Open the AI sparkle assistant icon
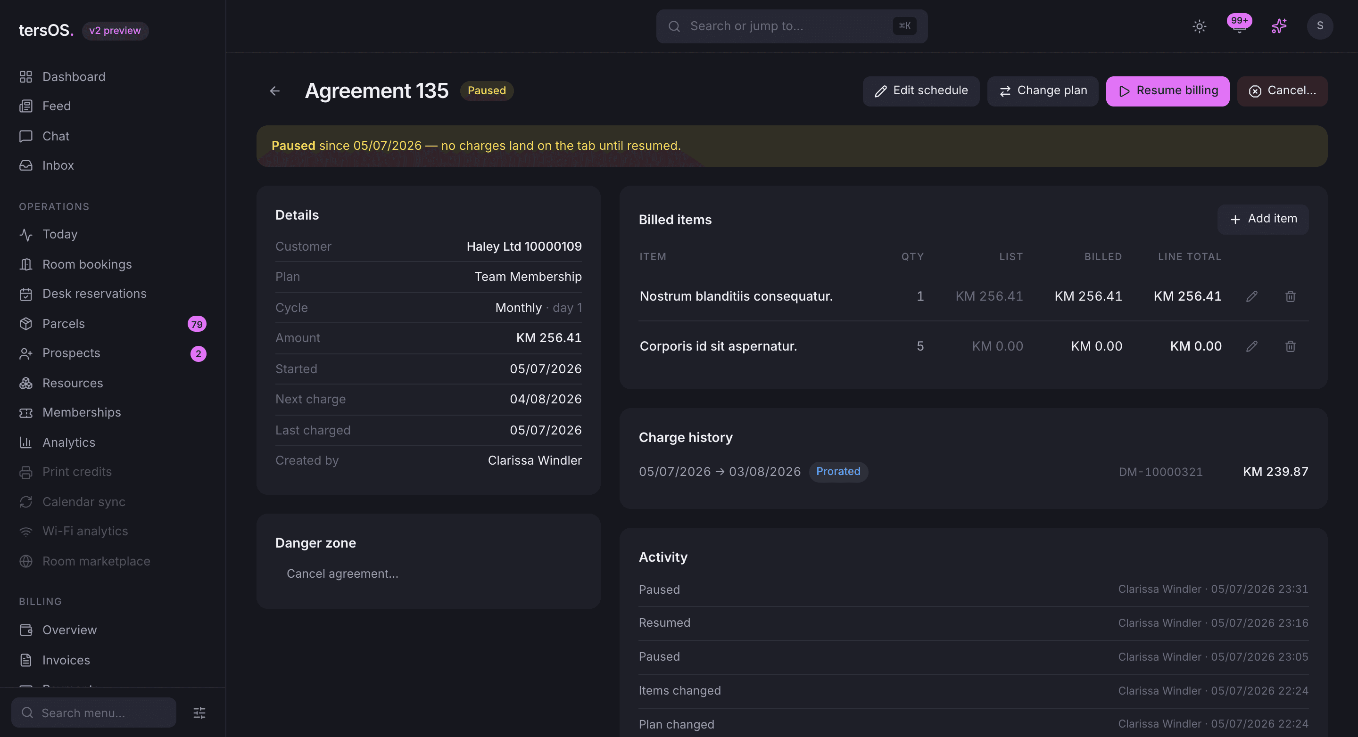 (x=1279, y=26)
